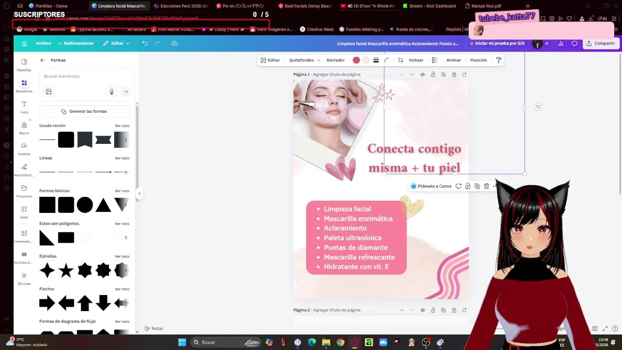Toggle lock on the selected element
This screenshot has width=622, height=350.
pos(467,186)
